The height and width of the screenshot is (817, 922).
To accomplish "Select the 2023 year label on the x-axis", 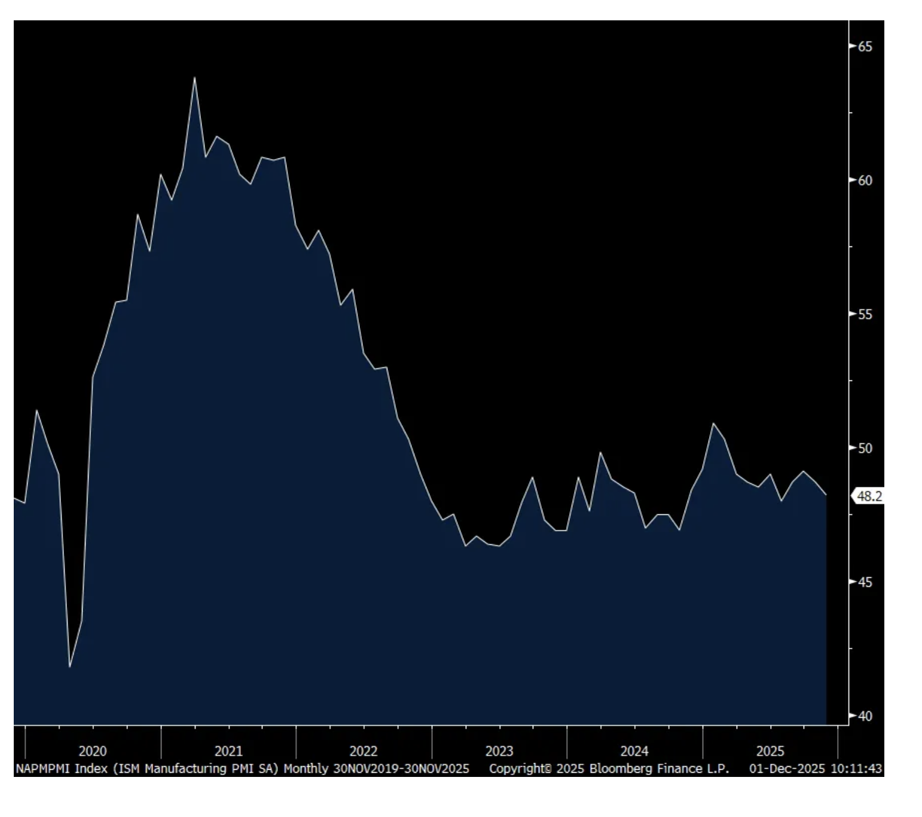I will pos(499,751).
